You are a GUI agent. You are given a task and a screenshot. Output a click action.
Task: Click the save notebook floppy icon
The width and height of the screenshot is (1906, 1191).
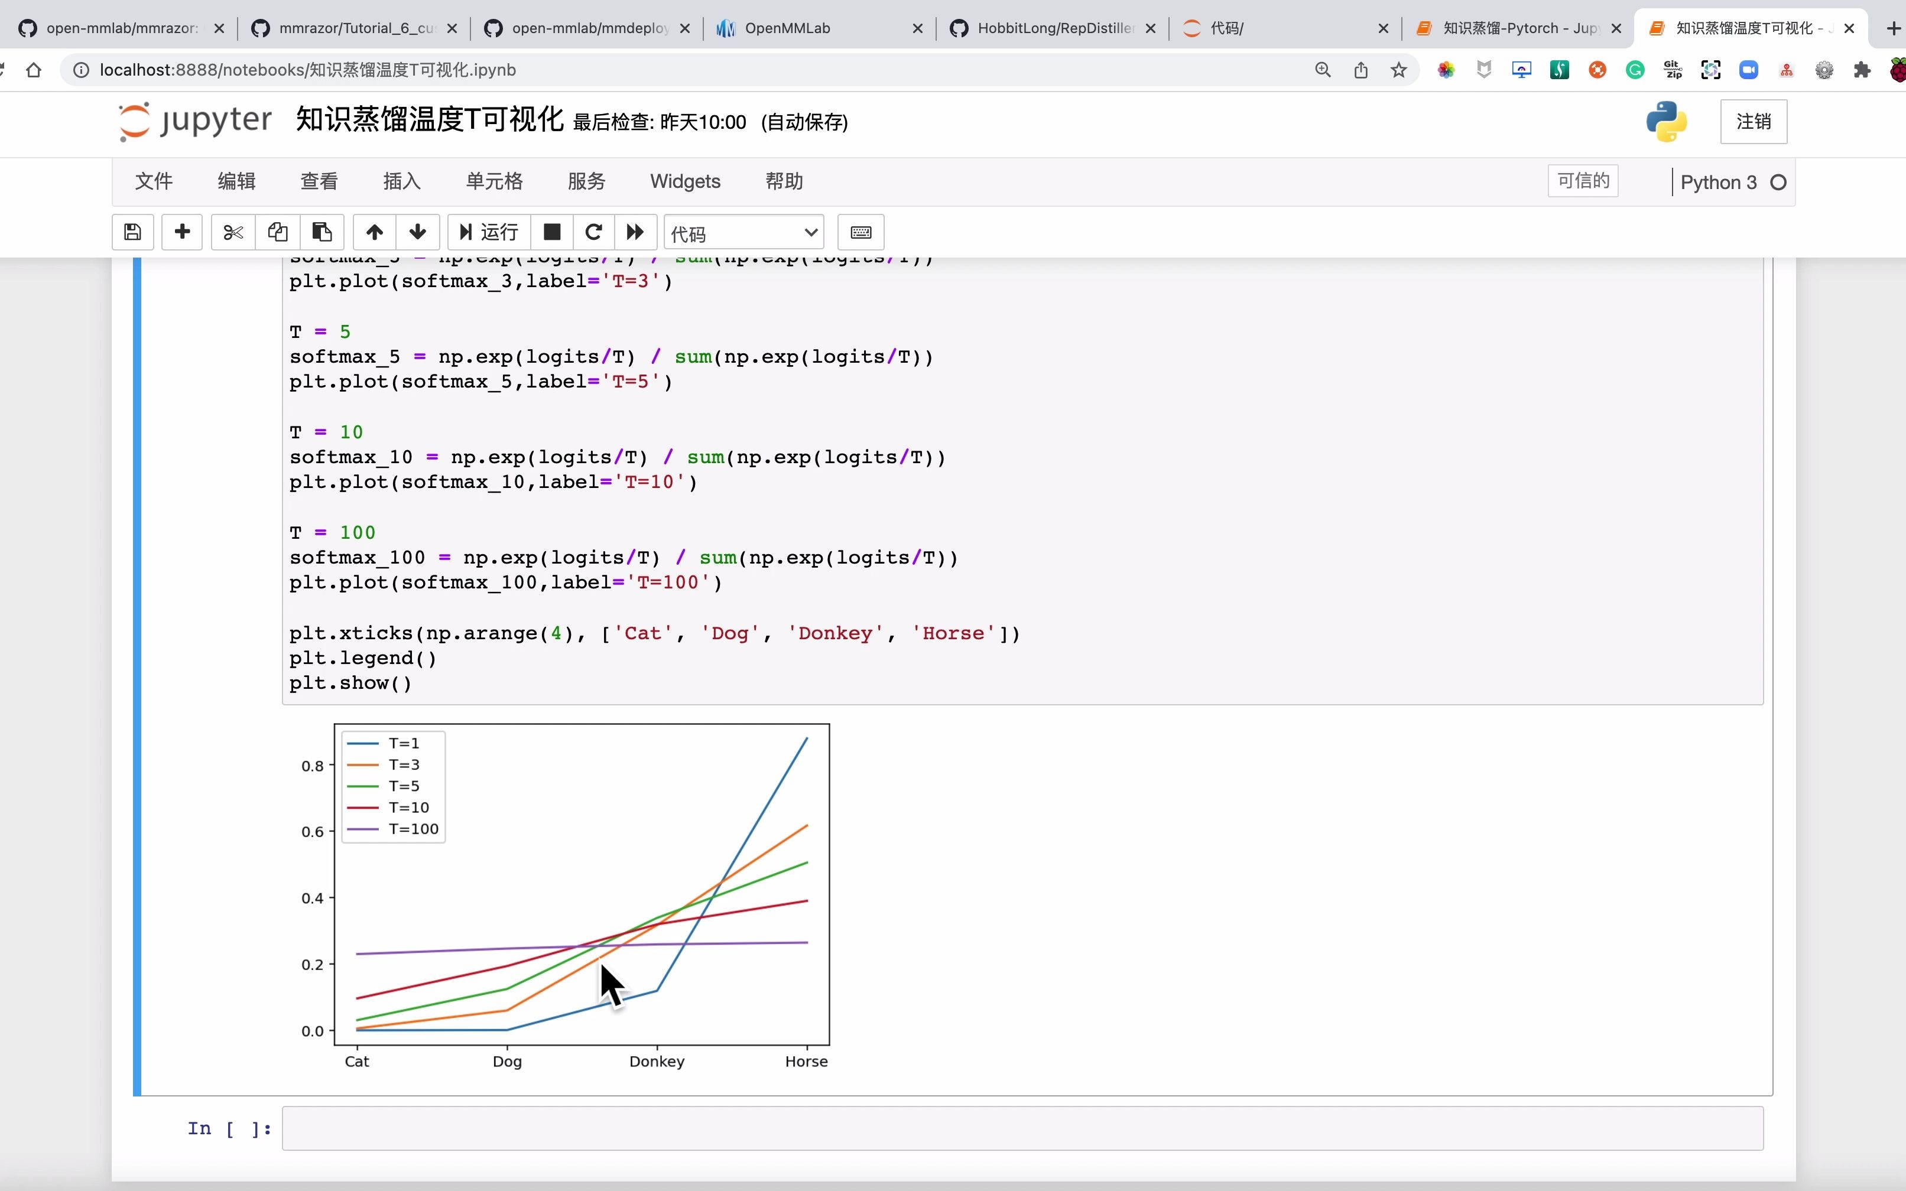click(132, 232)
